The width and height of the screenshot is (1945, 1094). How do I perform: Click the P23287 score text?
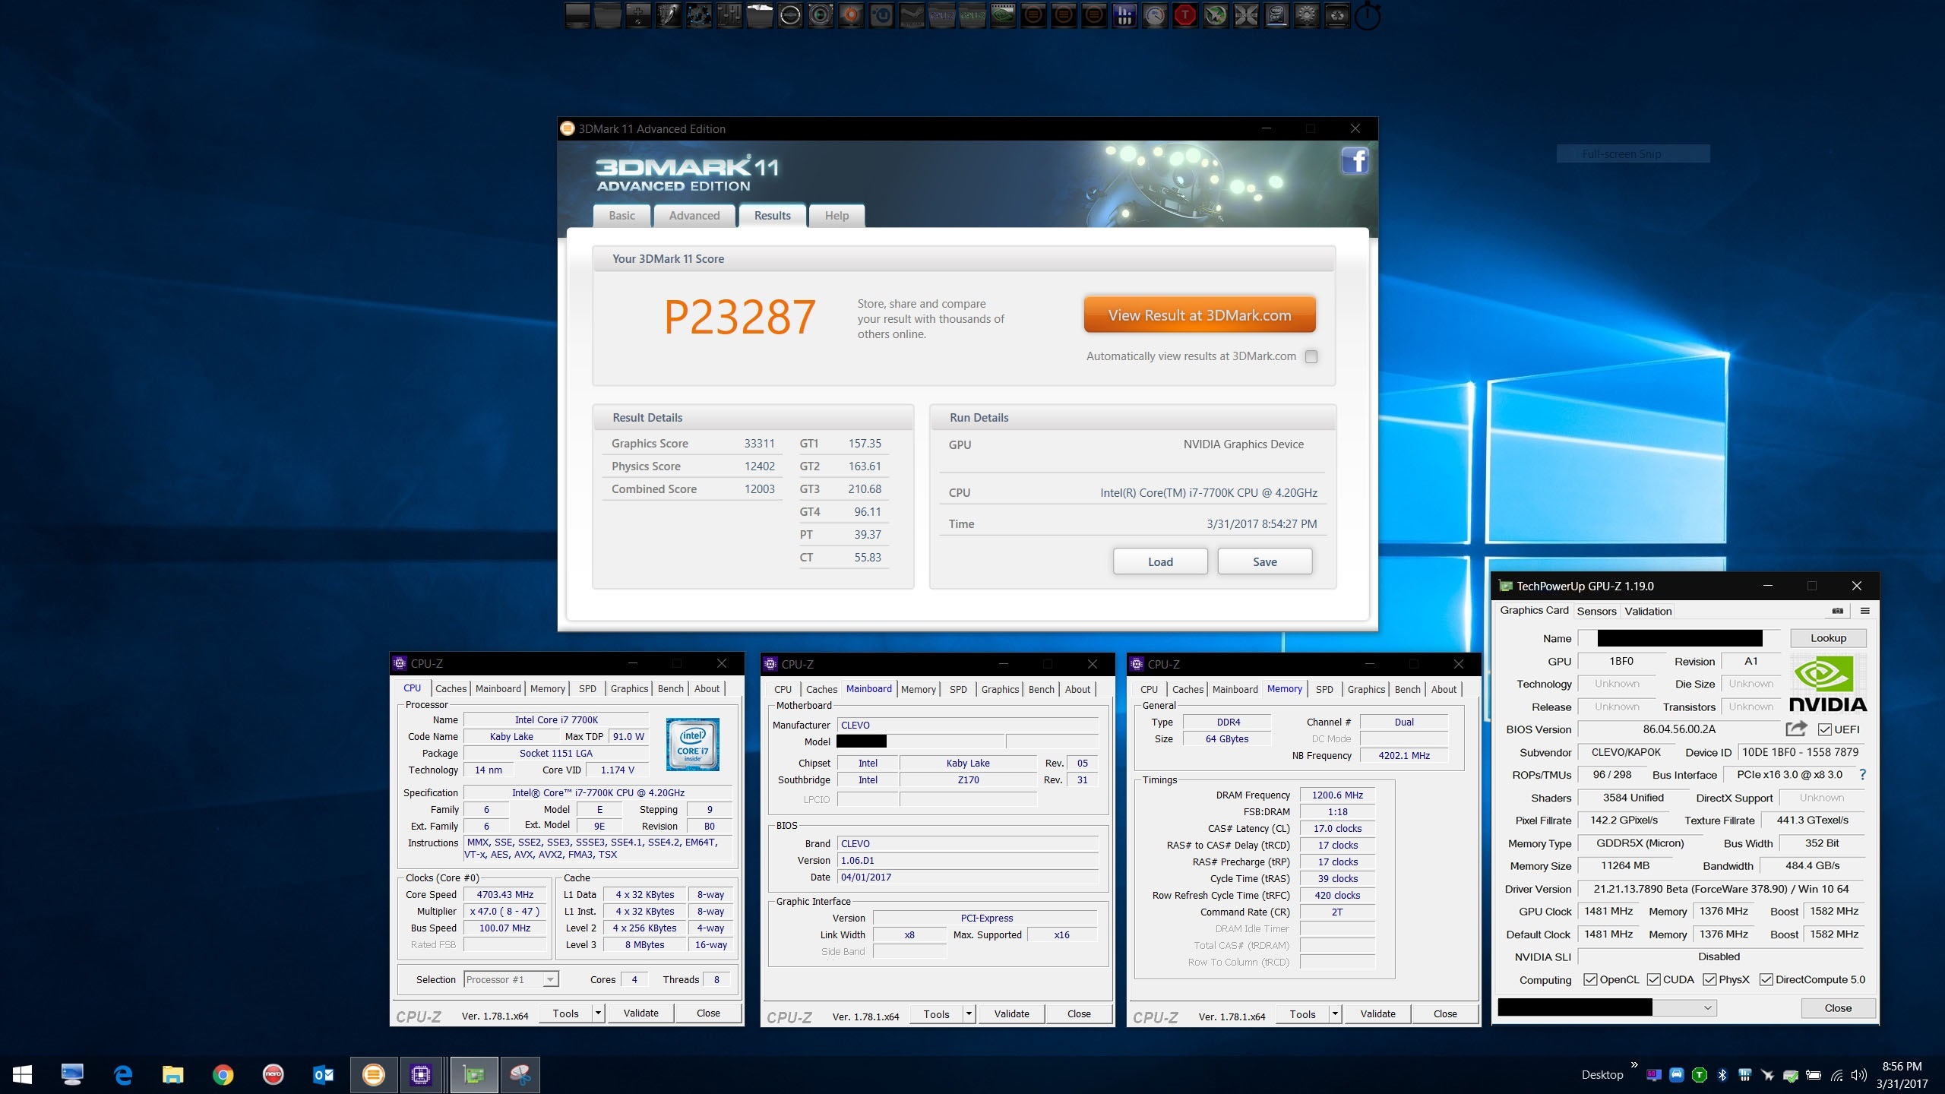pos(739,318)
